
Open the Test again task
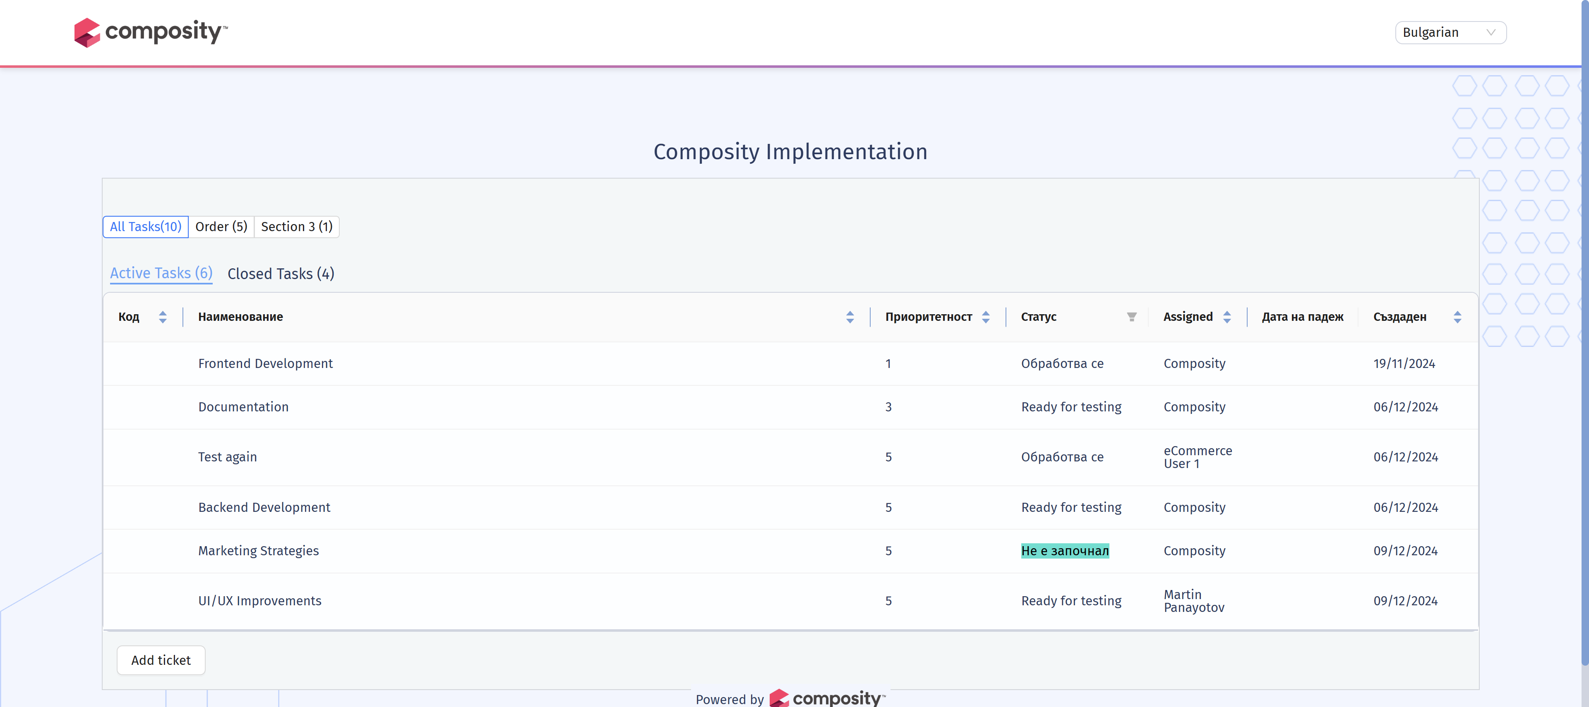click(x=228, y=457)
